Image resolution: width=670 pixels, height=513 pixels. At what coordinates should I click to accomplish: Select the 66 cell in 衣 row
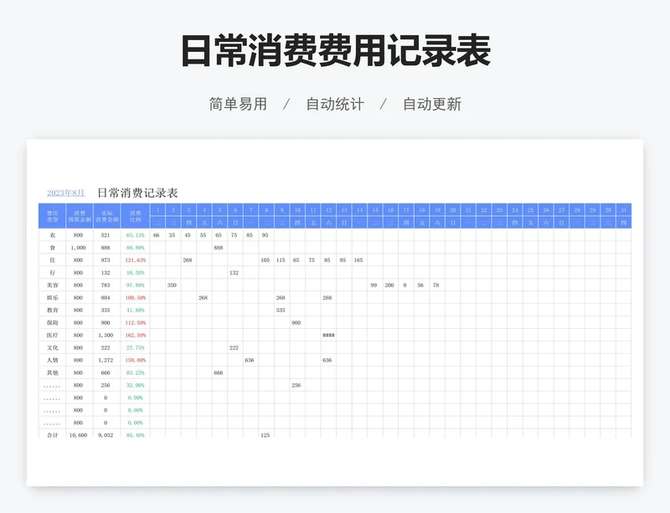coord(157,235)
